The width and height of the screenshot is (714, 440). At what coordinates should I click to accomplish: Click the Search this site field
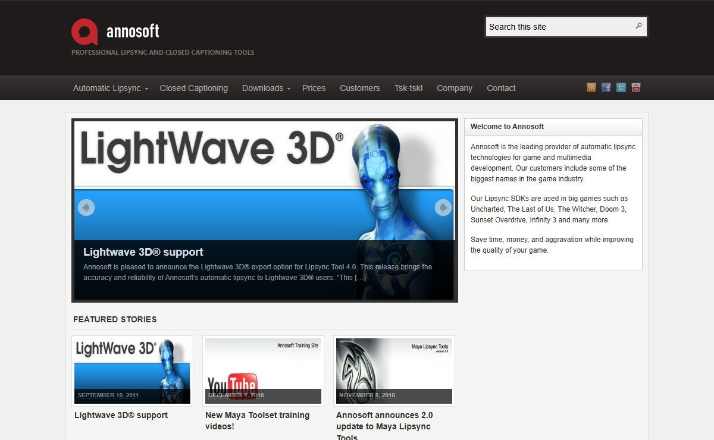(x=566, y=27)
